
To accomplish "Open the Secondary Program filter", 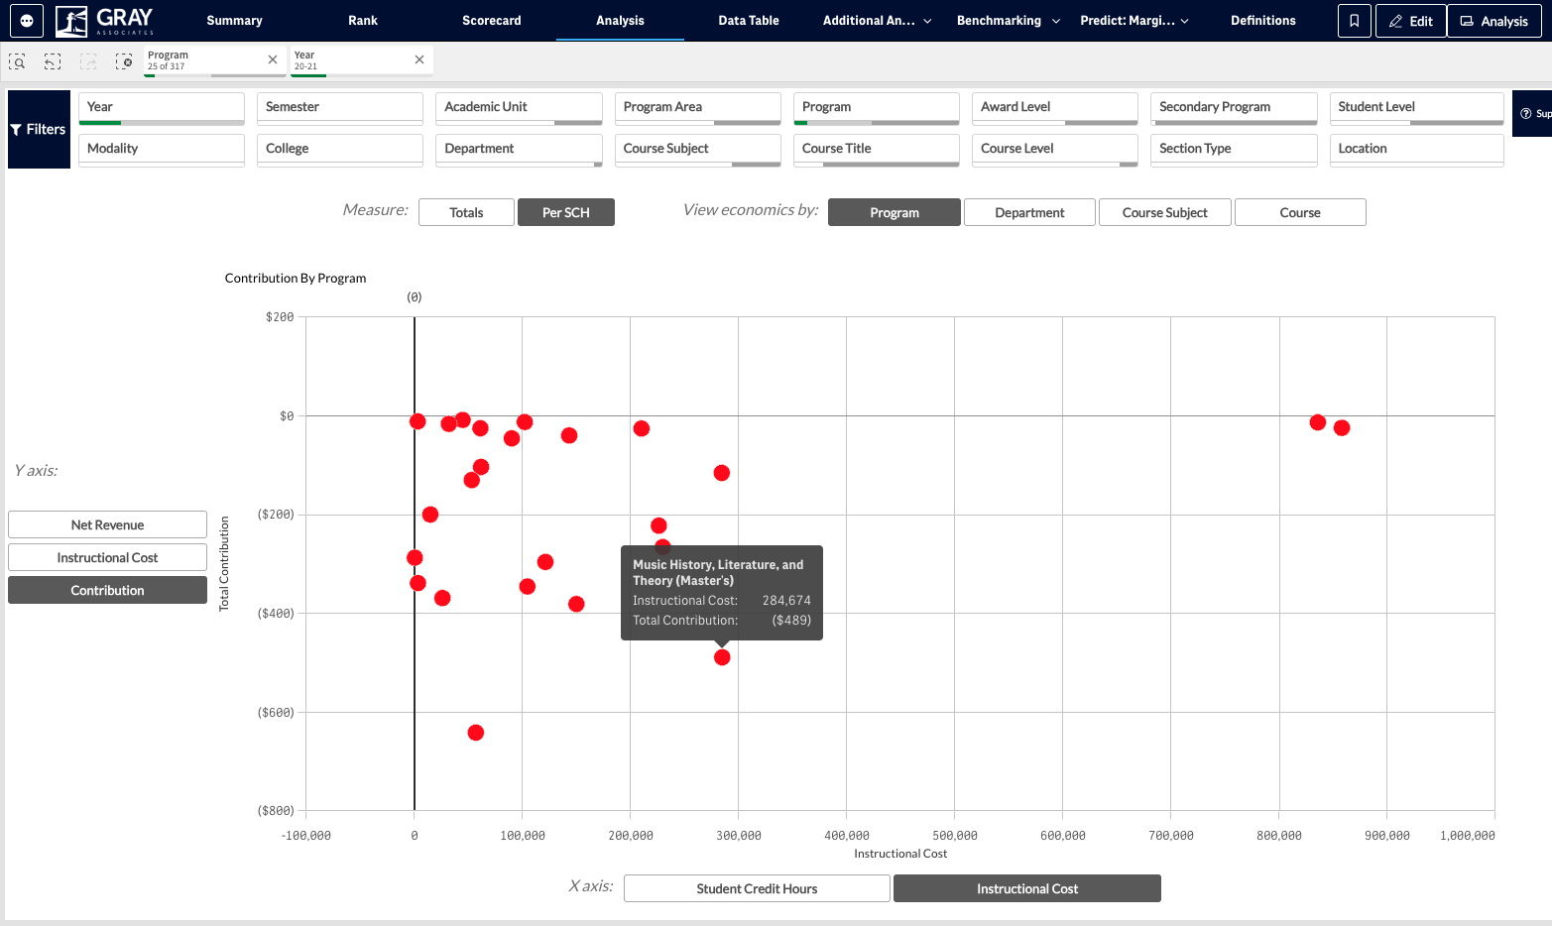I will (1235, 108).
